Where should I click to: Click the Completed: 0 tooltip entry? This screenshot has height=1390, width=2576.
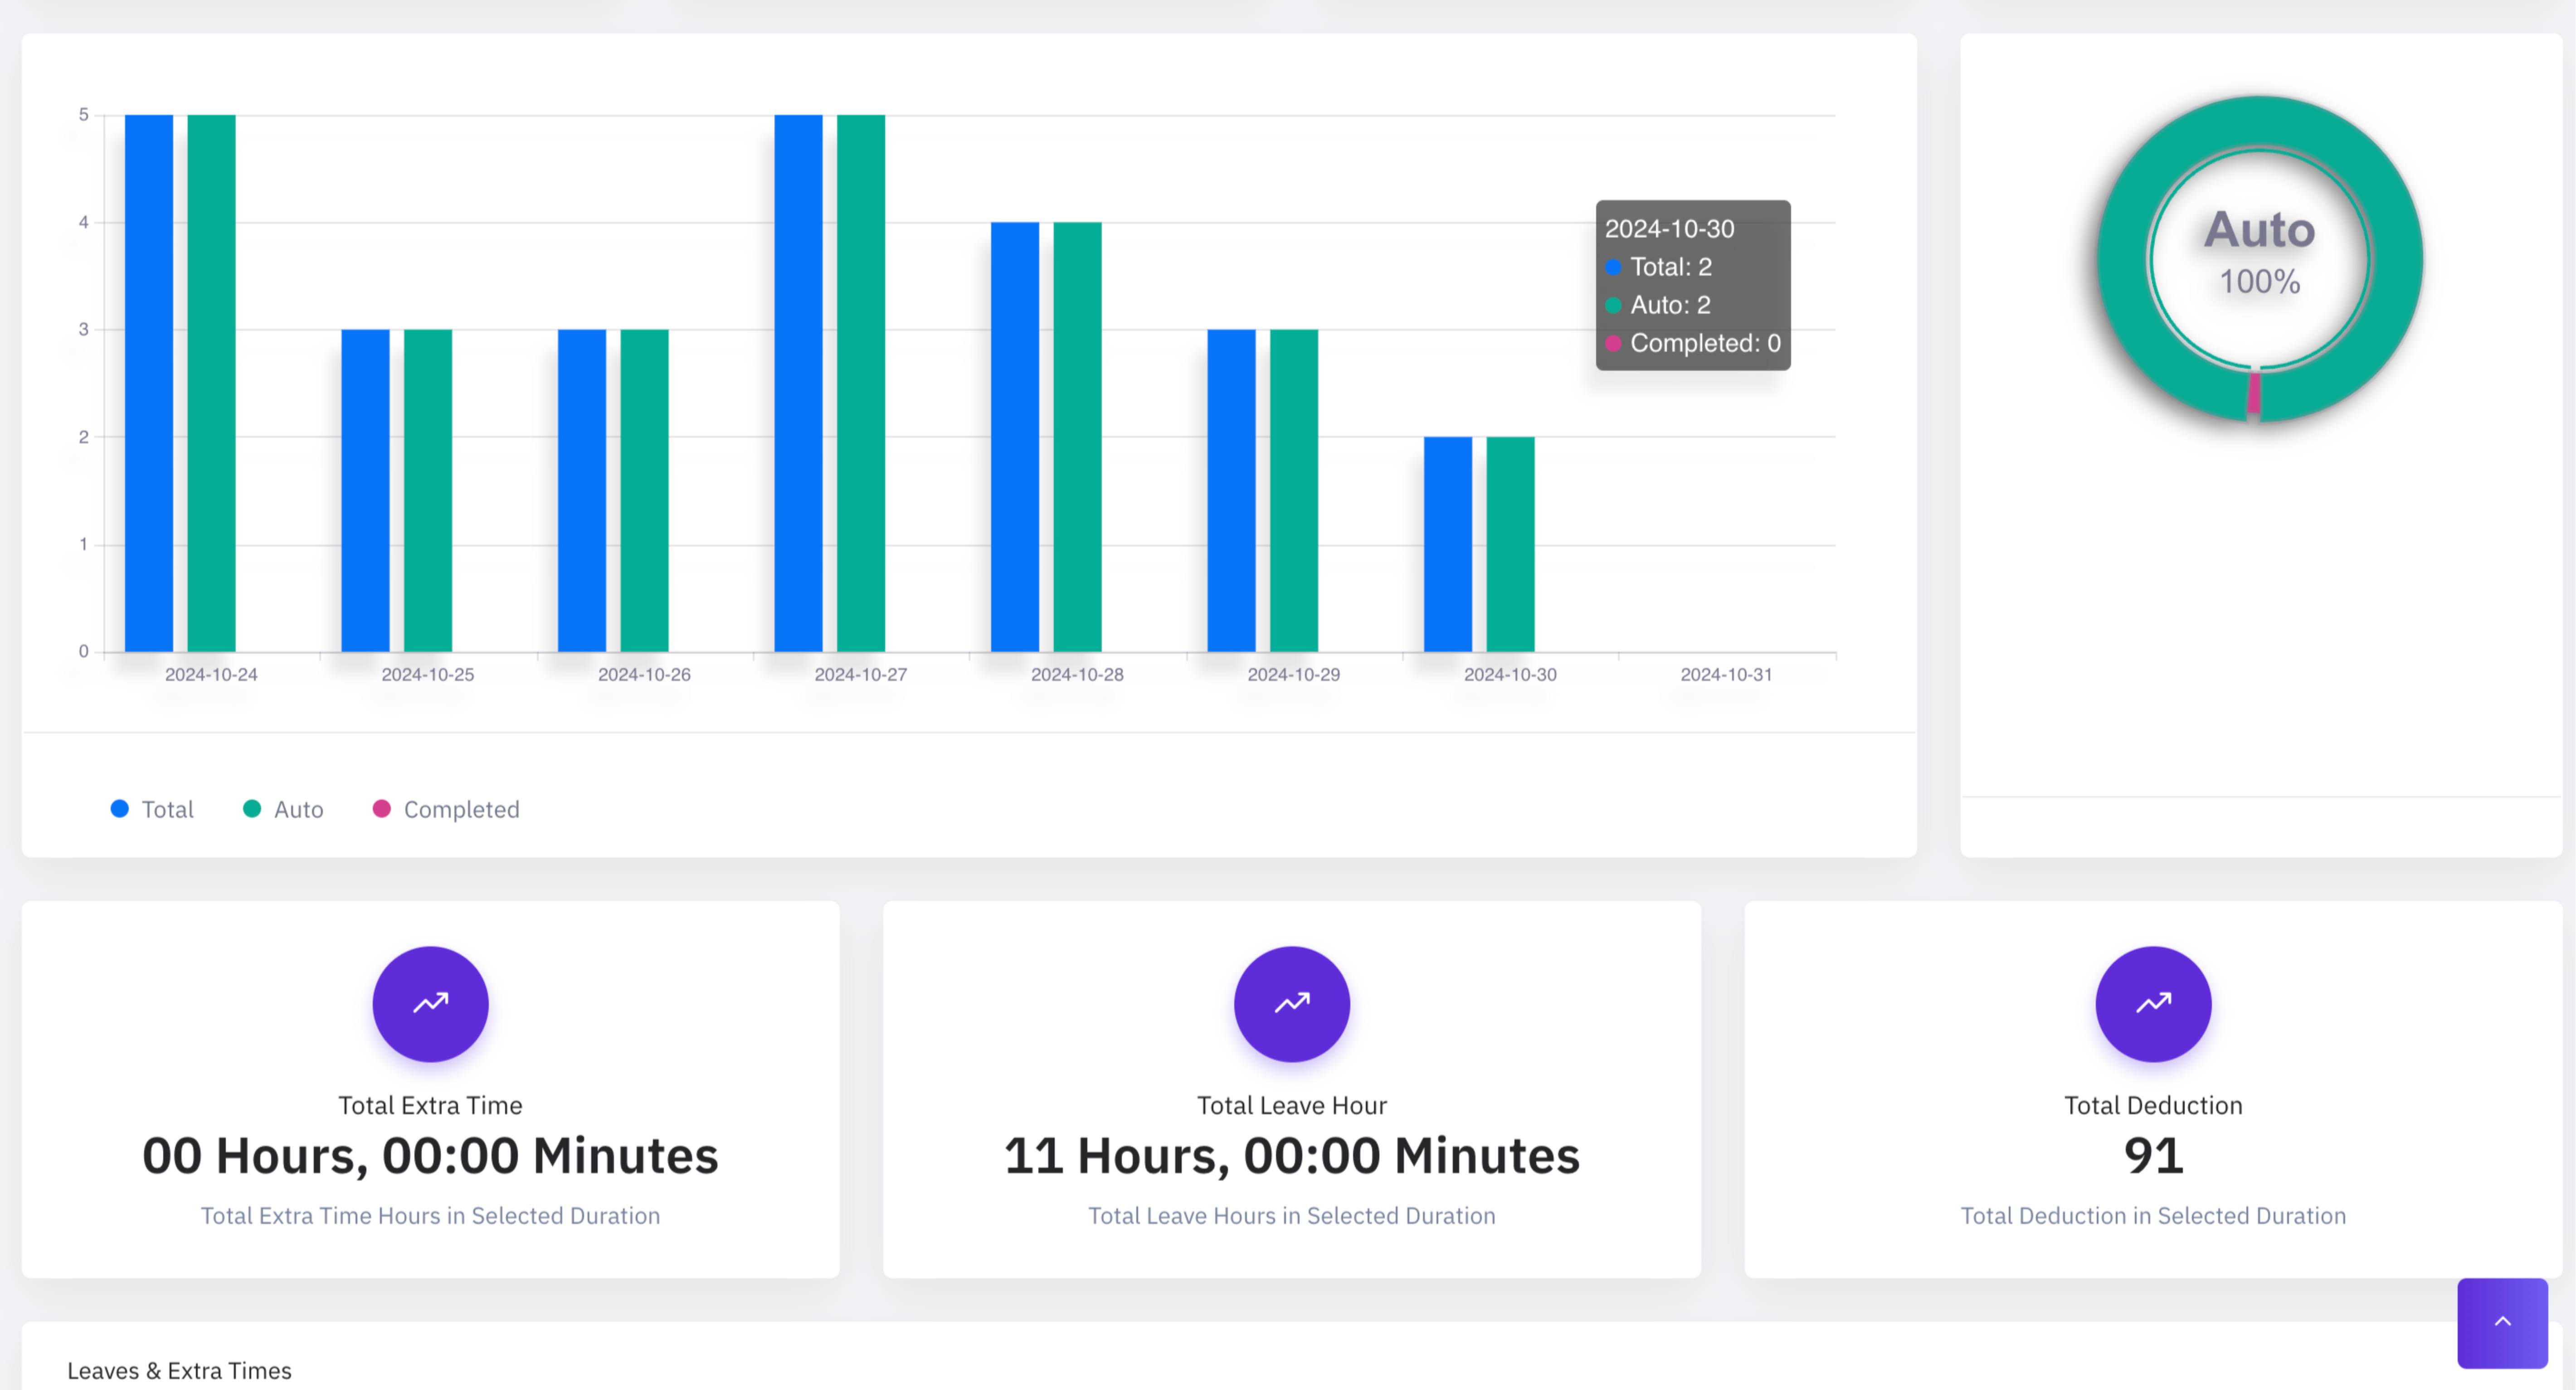point(1693,343)
